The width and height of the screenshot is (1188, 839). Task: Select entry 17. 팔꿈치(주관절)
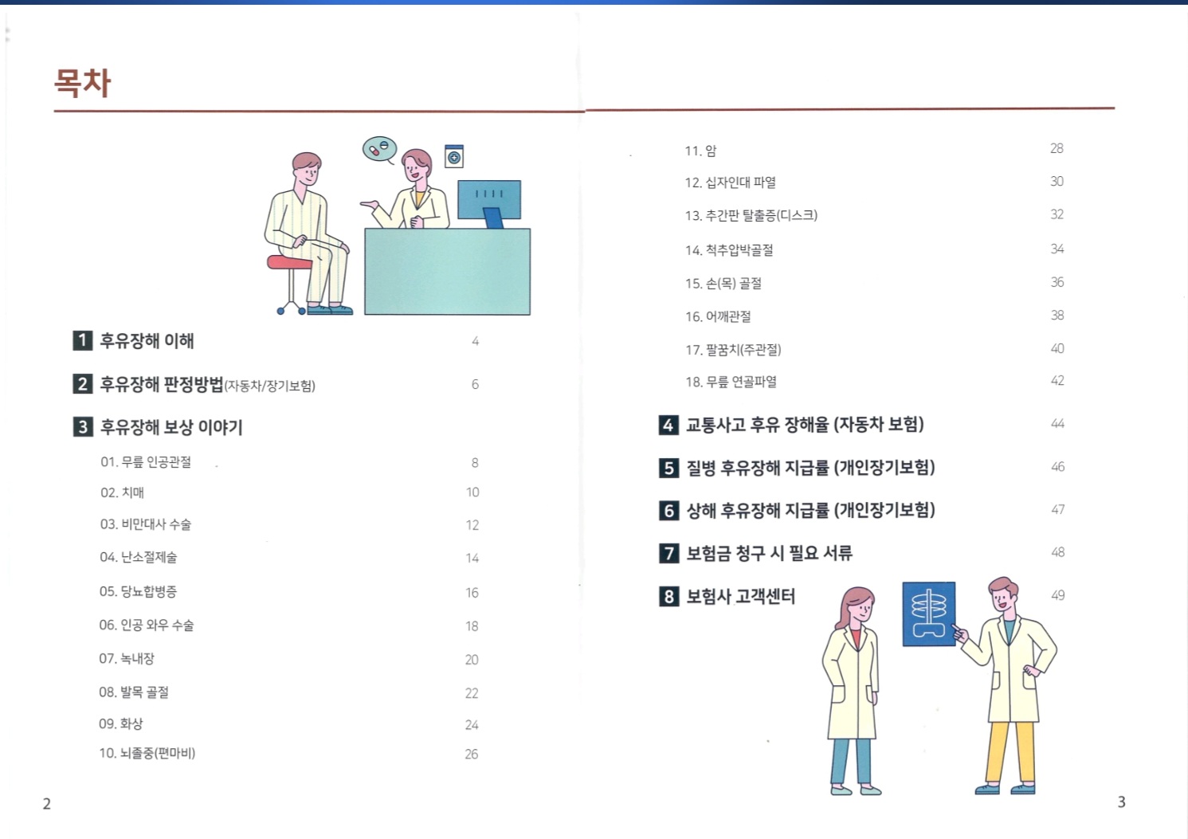pyautogui.click(x=733, y=350)
